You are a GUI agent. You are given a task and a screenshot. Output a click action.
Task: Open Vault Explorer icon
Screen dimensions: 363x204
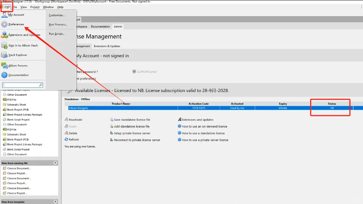[4, 55]
